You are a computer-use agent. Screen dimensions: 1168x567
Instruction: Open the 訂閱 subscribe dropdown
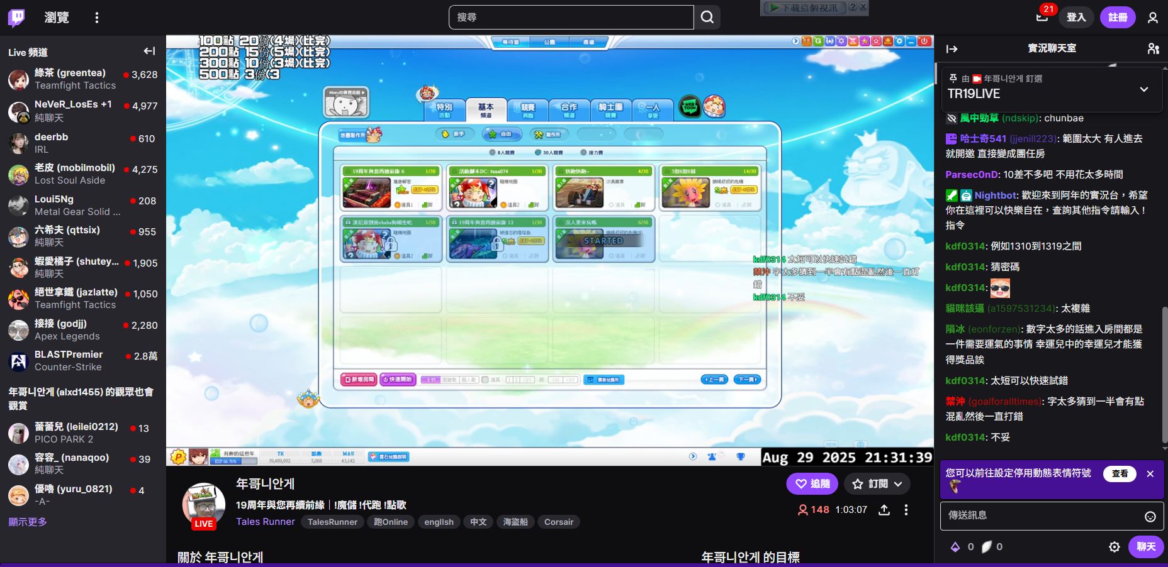tap(877, 484)
